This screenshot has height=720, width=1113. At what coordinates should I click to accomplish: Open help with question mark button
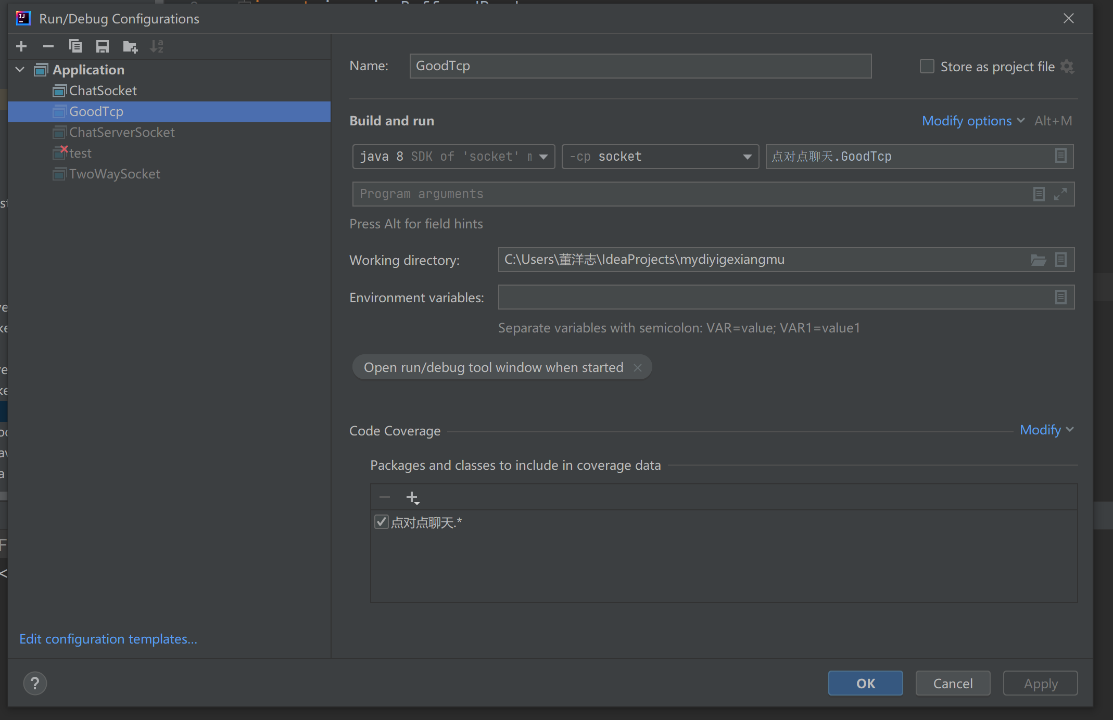(x=35, y=683)
